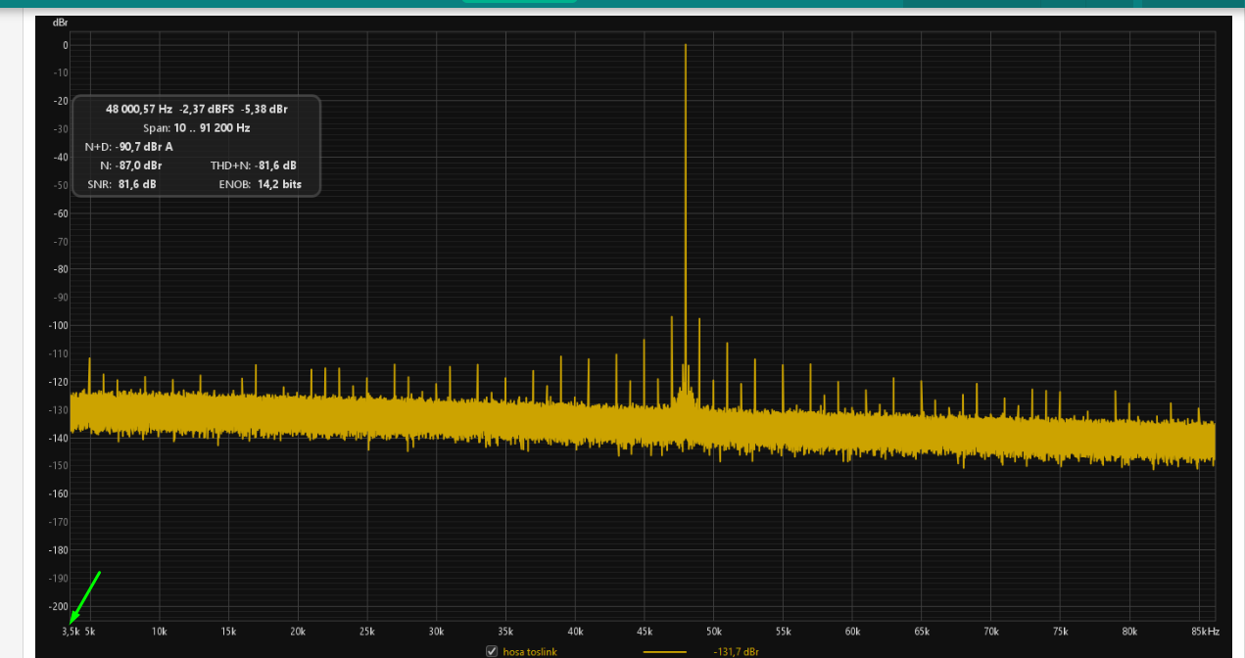
Task: Click the 10k frequency axis label
Action: point(159,632)
